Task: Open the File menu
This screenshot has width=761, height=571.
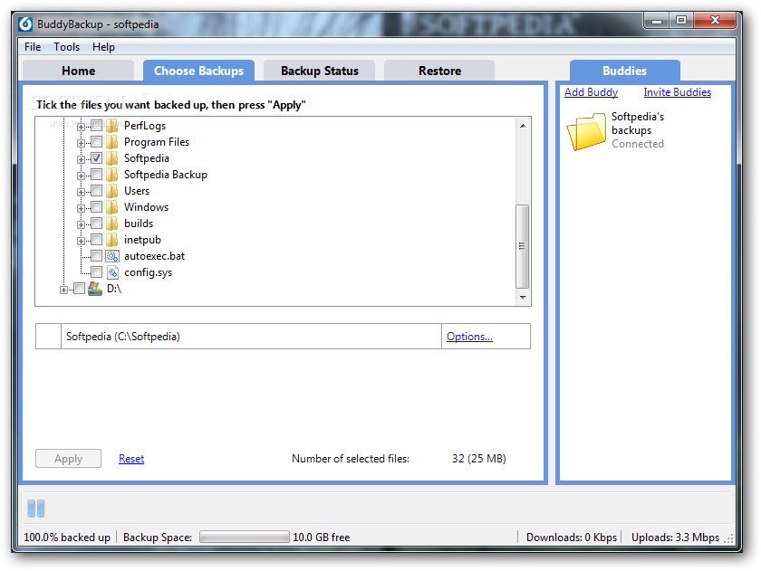Action: pos(33,47)
